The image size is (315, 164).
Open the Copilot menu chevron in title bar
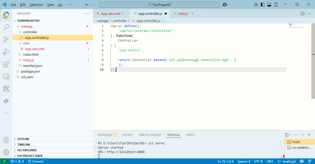click(229, 5)
